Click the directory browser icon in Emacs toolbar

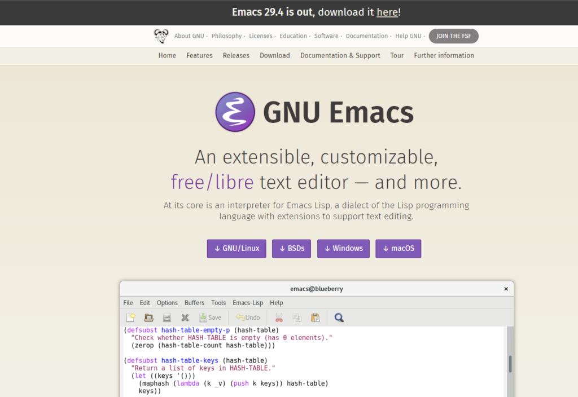tap(167, 317)
